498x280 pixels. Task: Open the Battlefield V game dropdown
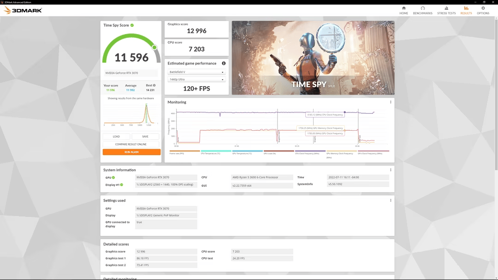[196, 72]
